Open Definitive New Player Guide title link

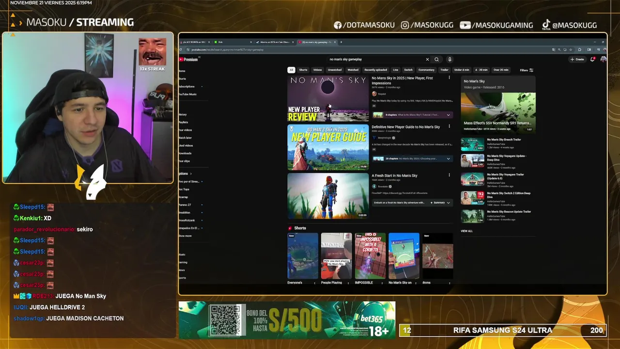[x=406, y=127]
